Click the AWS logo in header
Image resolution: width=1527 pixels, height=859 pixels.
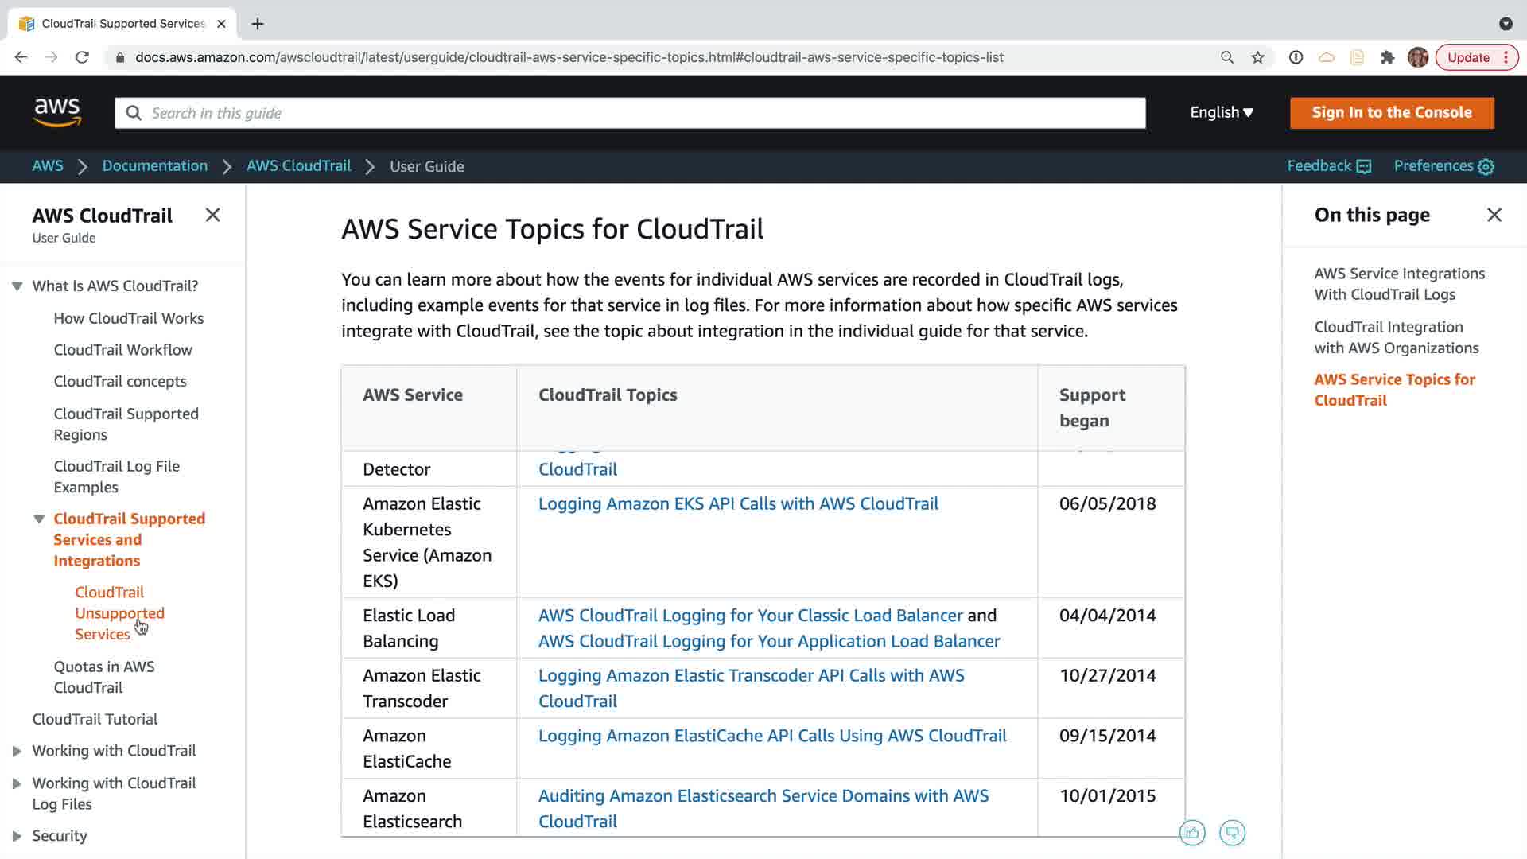coord(57,112)
